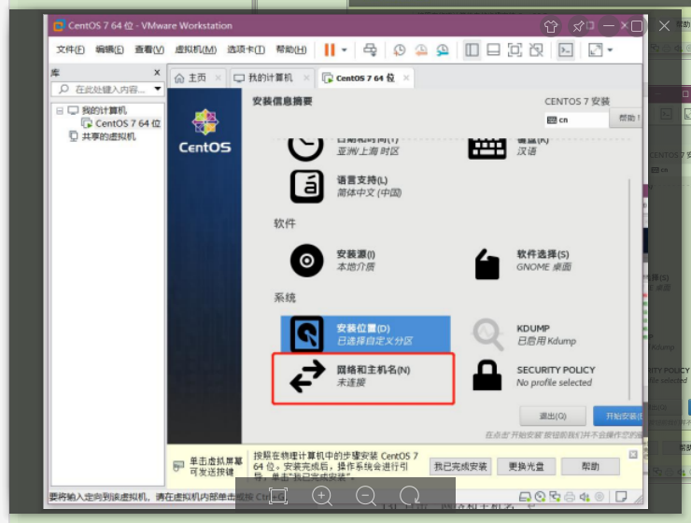The height and width of the screenshot is (523, 691).
Task: Click the cn keyboard layout indicator
Action: 576,120
